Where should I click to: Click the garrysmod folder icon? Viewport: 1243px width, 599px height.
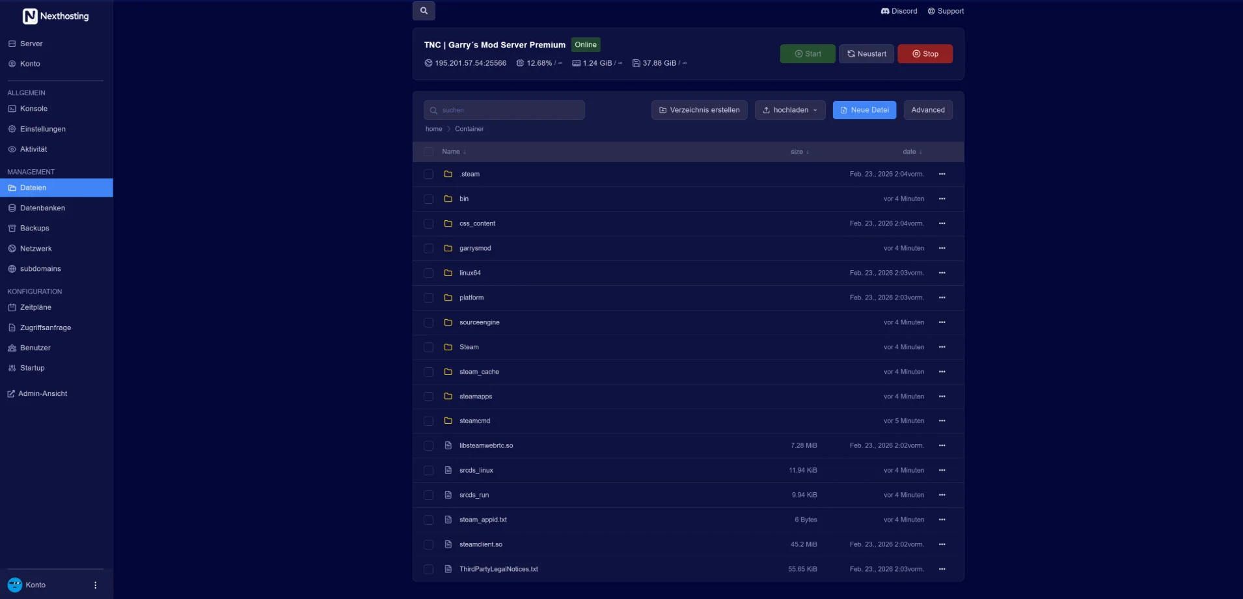coord(448,248)
